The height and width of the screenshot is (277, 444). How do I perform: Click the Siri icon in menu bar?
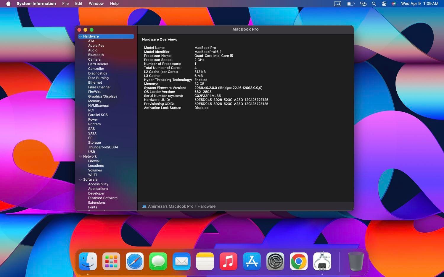394,4
